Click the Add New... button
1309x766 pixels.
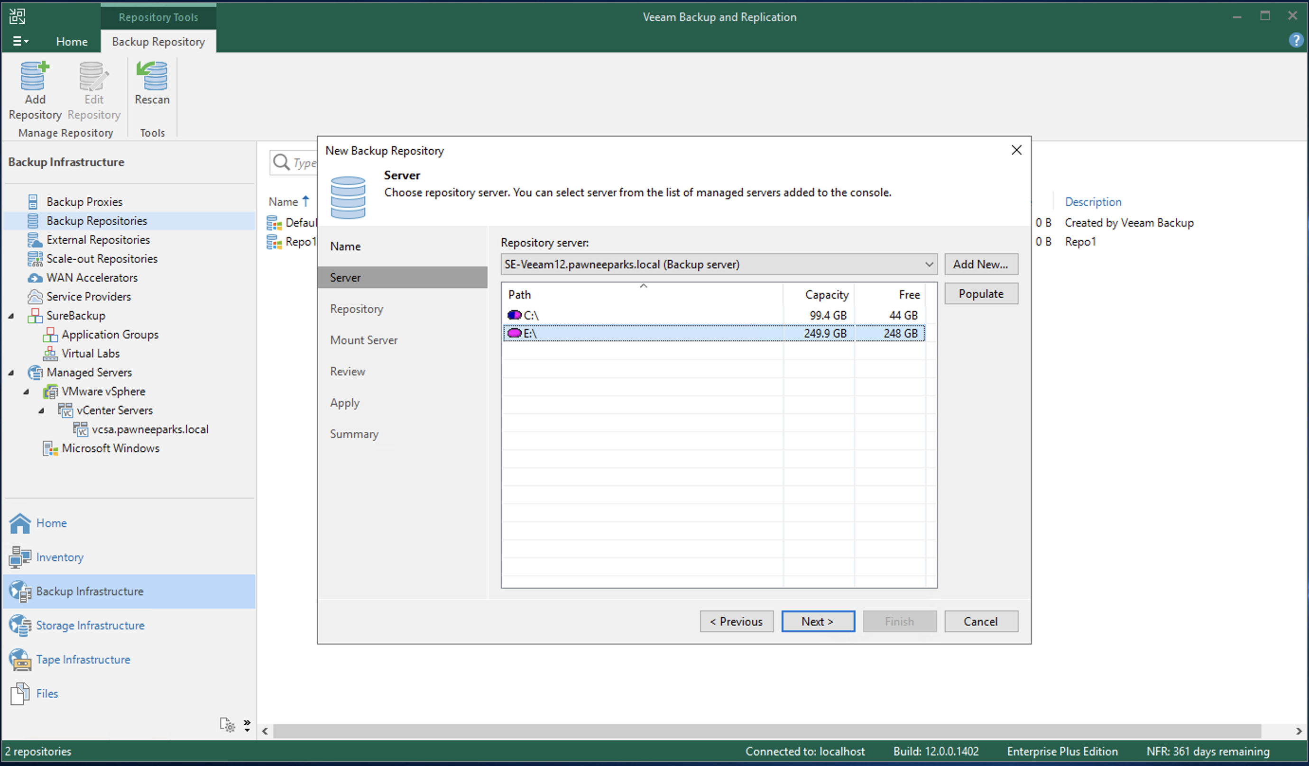tap(981, 264)
